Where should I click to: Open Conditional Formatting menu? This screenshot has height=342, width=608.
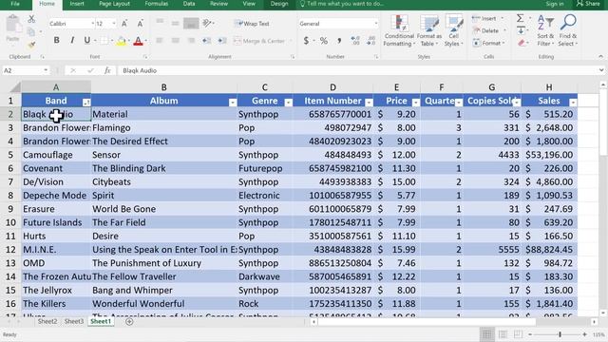tap(399, 30)
